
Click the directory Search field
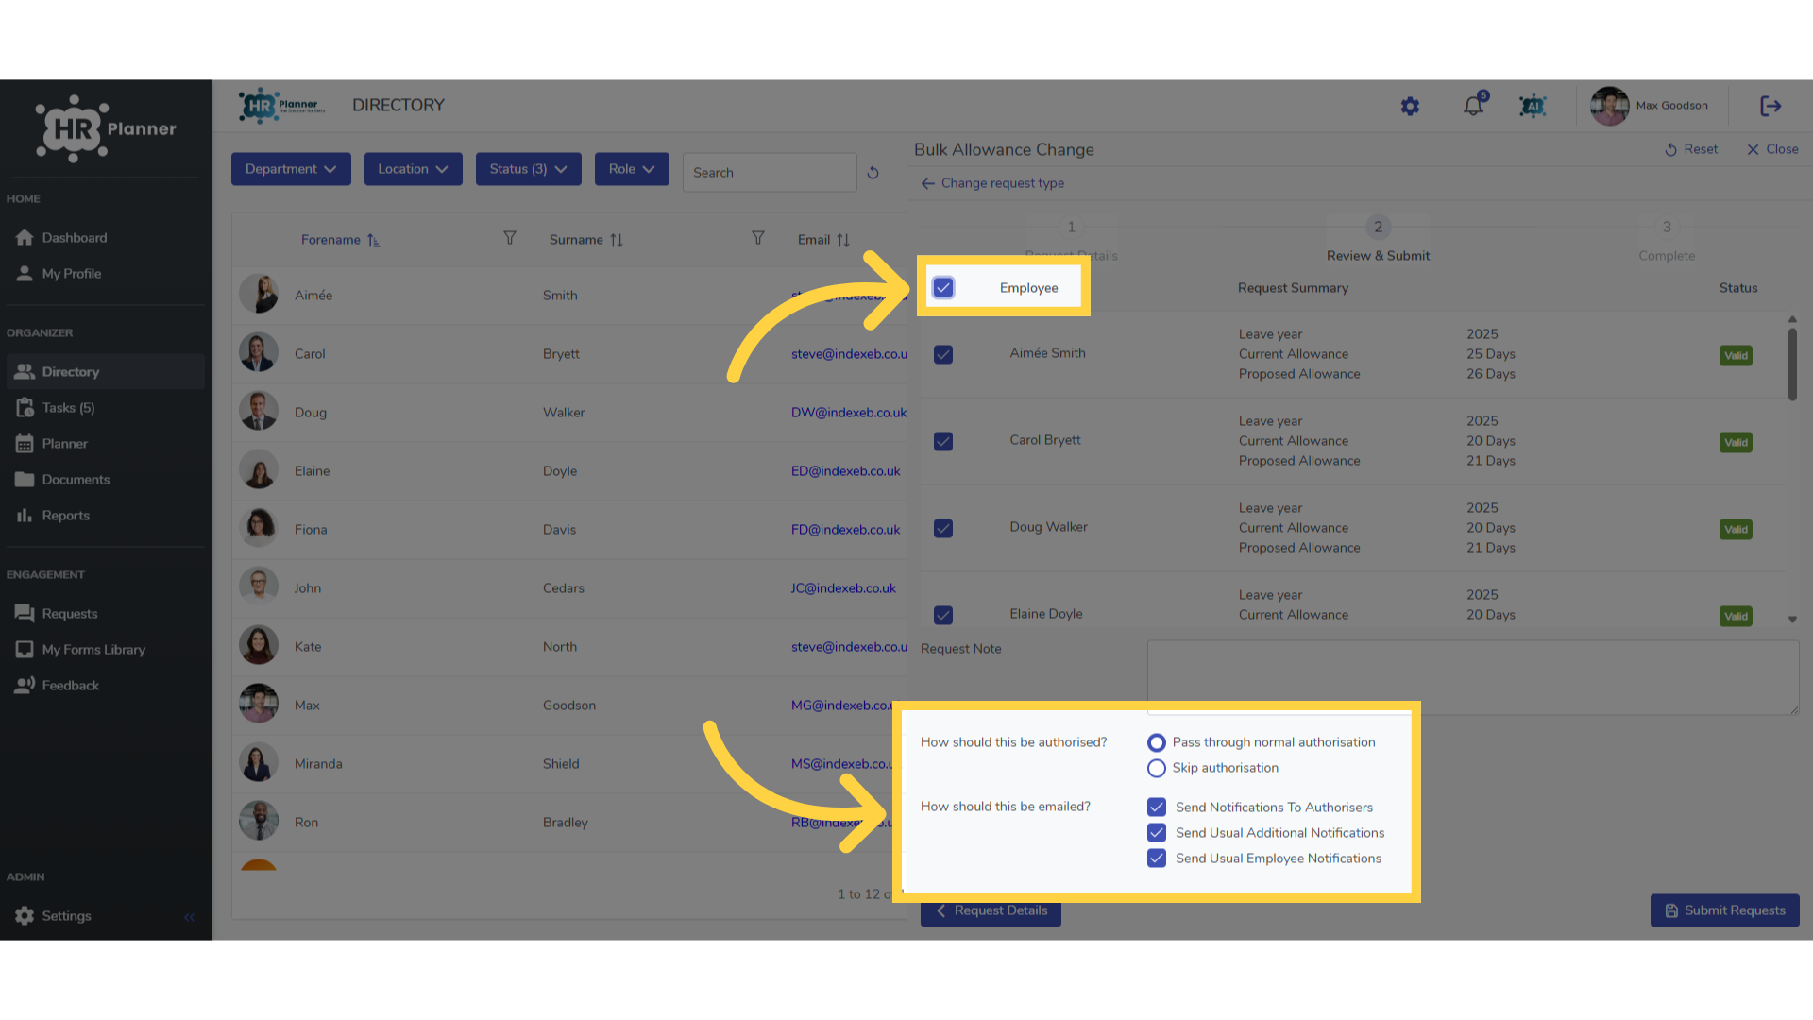point(770,173)
